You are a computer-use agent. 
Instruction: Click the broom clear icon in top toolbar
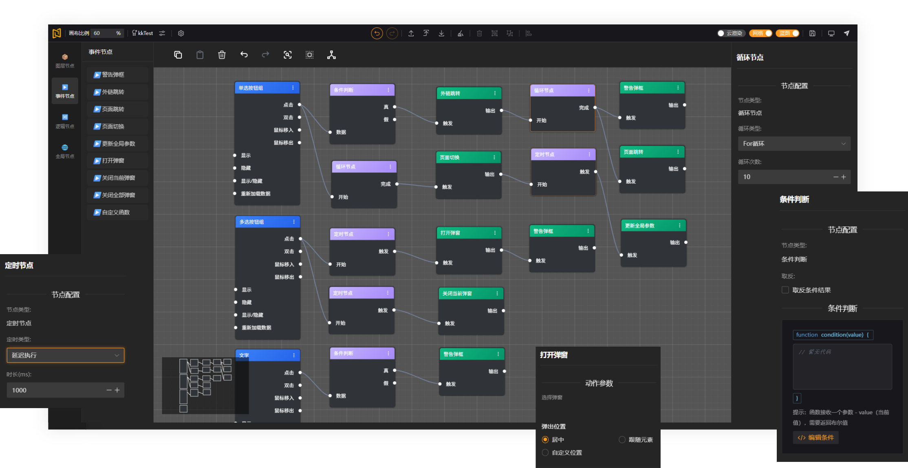click(460, 33)
